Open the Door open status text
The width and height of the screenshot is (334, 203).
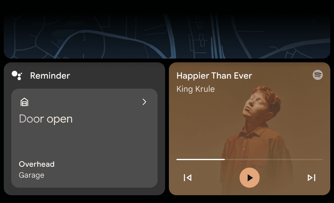[x=46, y=119]
